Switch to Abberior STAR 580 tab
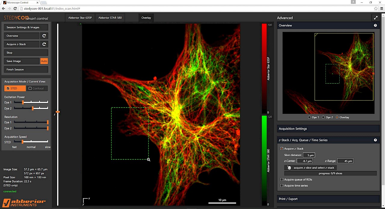 [x=110, y=18]
